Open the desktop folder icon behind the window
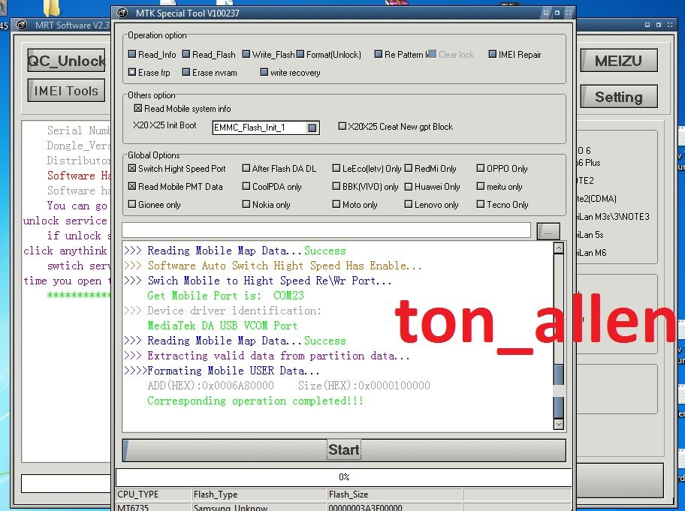This screenshot has width=685, height=511. click(53, 8)
